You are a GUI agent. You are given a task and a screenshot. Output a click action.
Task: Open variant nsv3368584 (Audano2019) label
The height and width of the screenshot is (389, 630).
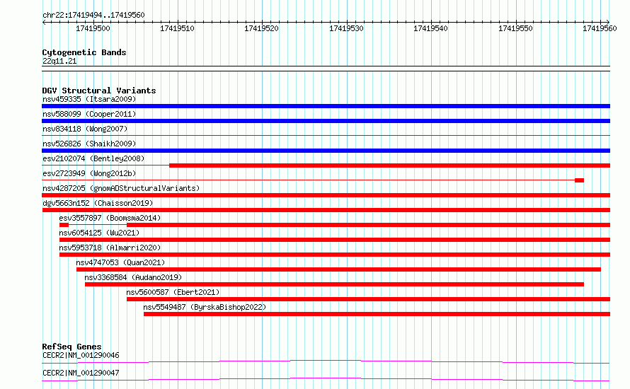click(133, 277)
